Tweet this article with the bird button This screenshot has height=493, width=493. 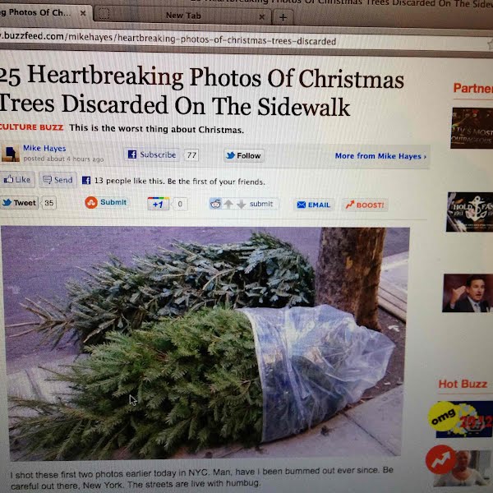20,203
